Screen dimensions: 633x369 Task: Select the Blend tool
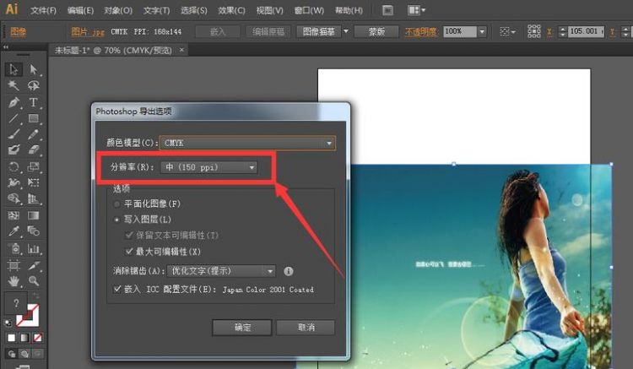(34, 231)
